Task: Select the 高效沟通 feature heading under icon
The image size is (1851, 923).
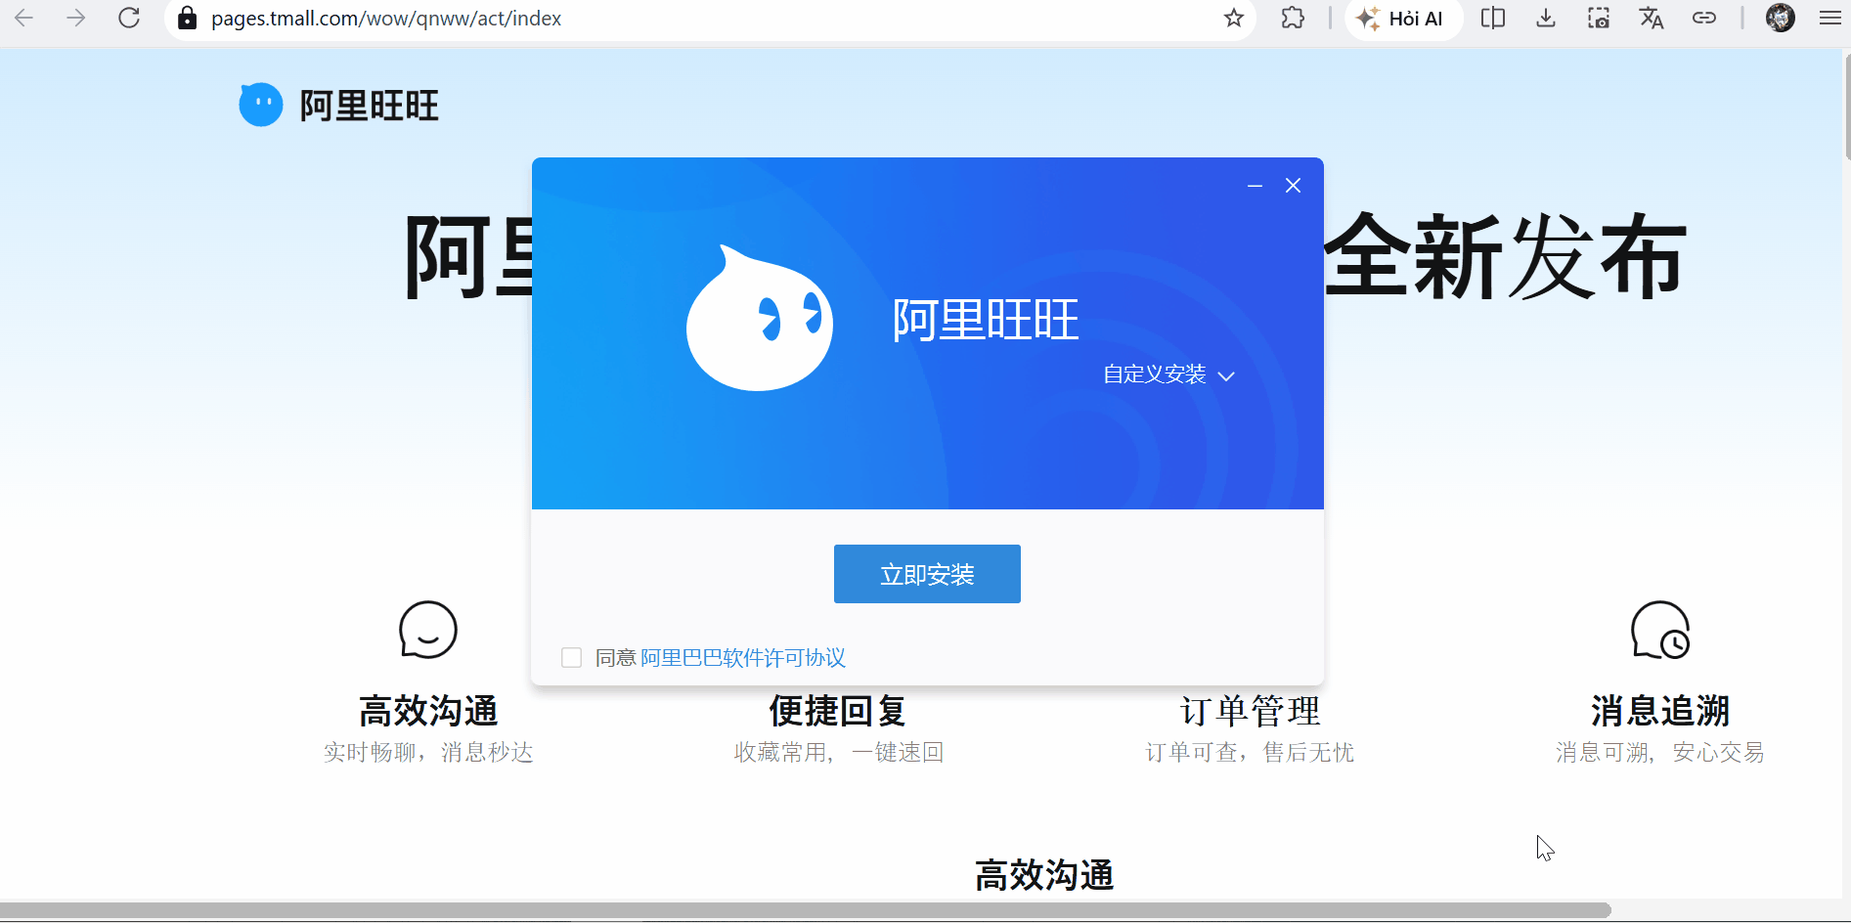Action: (x=428, y=711)
